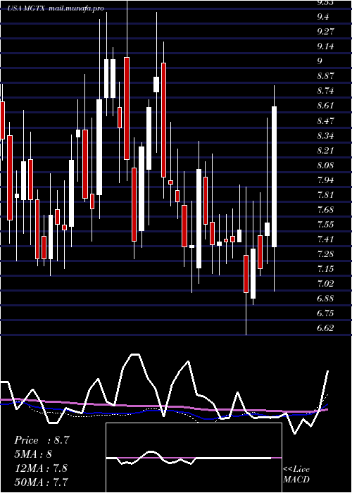Click the 'USA MGTX mail.munafa.pro' chart title
Screen dimensions: 352x493
56,8
